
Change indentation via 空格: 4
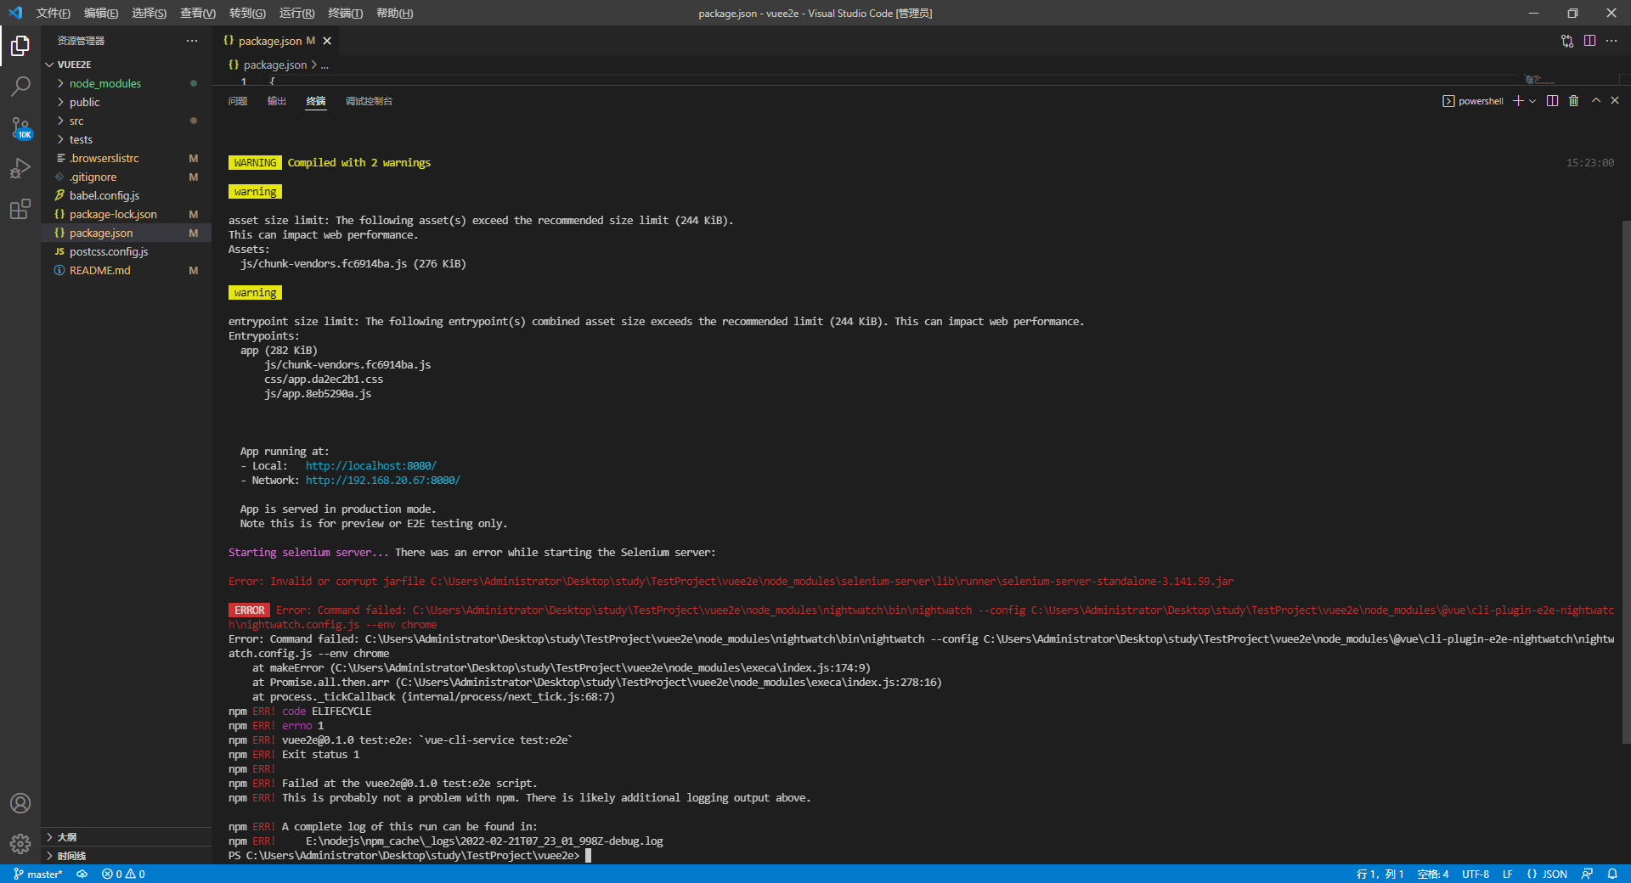click(1433, 874)
